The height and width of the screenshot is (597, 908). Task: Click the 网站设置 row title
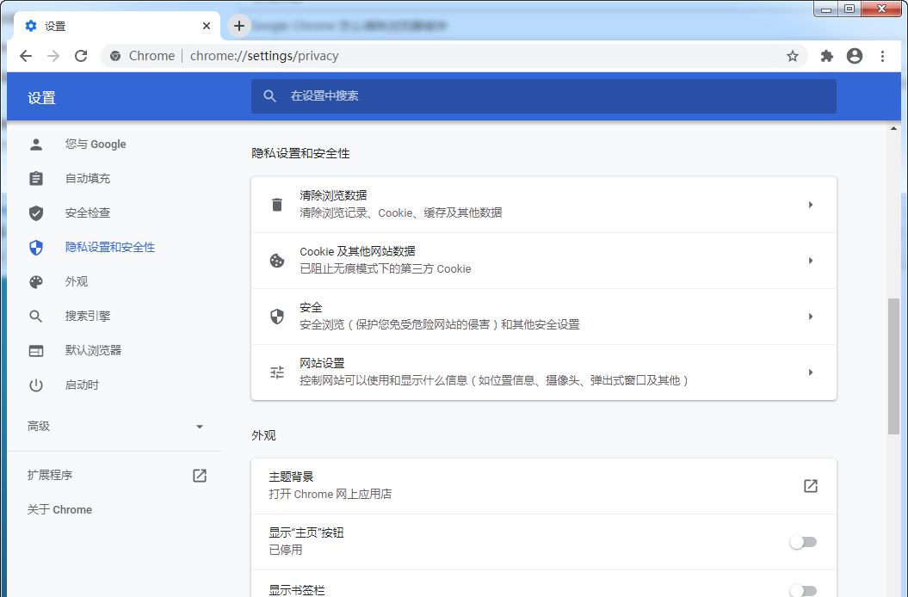click(322, 363)
